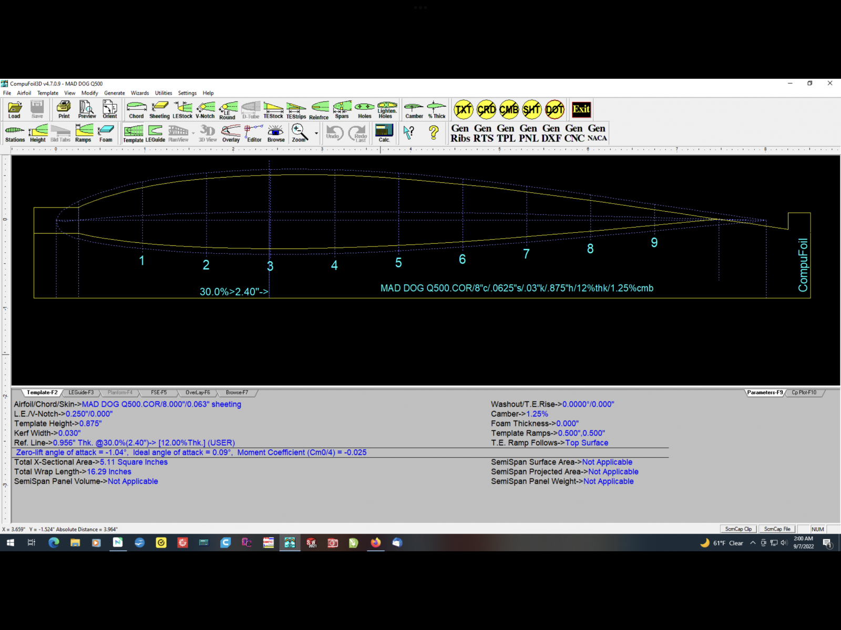841x630 pixels.
Task: Click the CRD round yellow button
Action: click(x=486, y=109)
